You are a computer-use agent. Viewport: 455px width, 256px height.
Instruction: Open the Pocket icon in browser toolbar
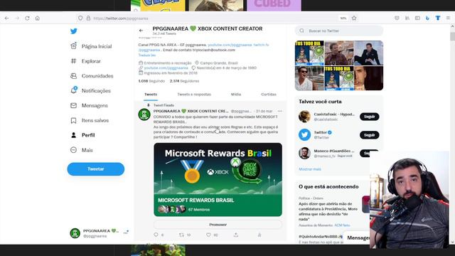pos(397,18)
